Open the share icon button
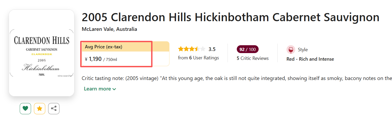This screenshot has width=392, height=120. (x=54, y=108)
